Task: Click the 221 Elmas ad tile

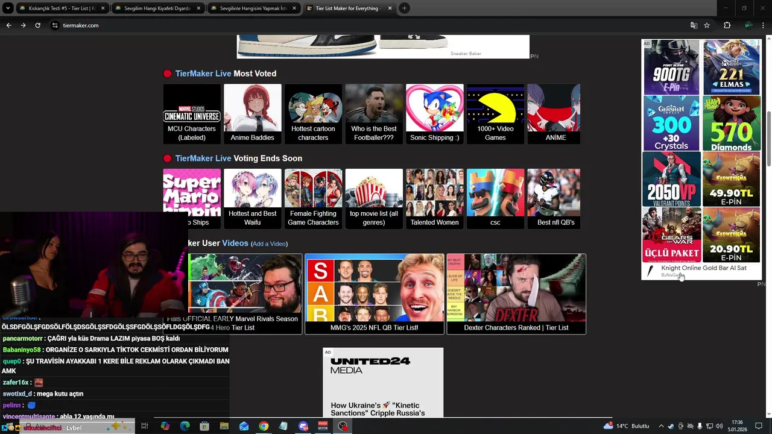Action: pyautogui.click(x=731, y=67)
